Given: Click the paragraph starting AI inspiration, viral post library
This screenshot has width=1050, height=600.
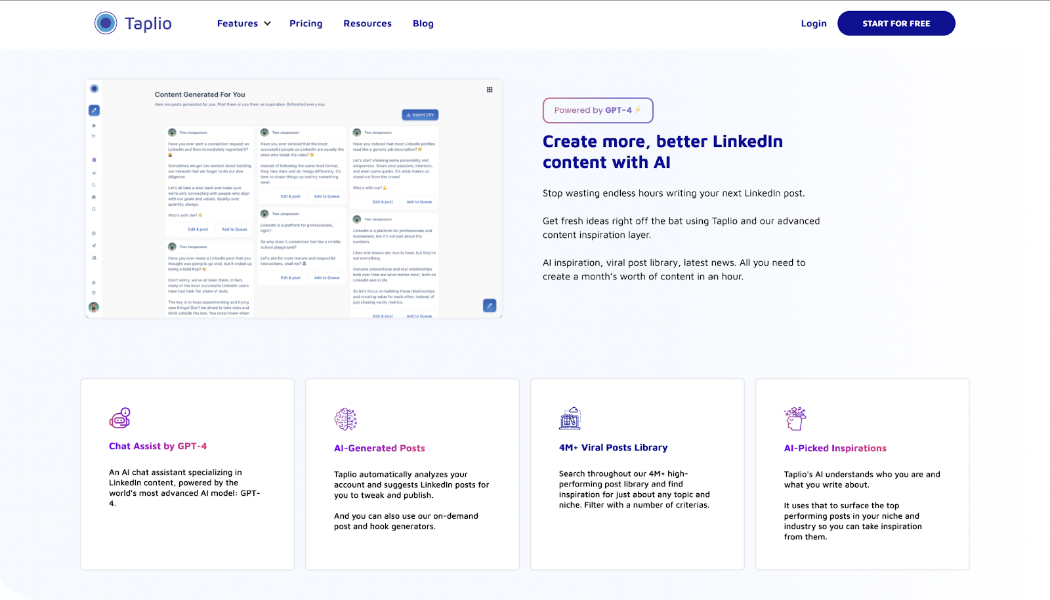Looking at the screenshot, I should coord(674,270).
